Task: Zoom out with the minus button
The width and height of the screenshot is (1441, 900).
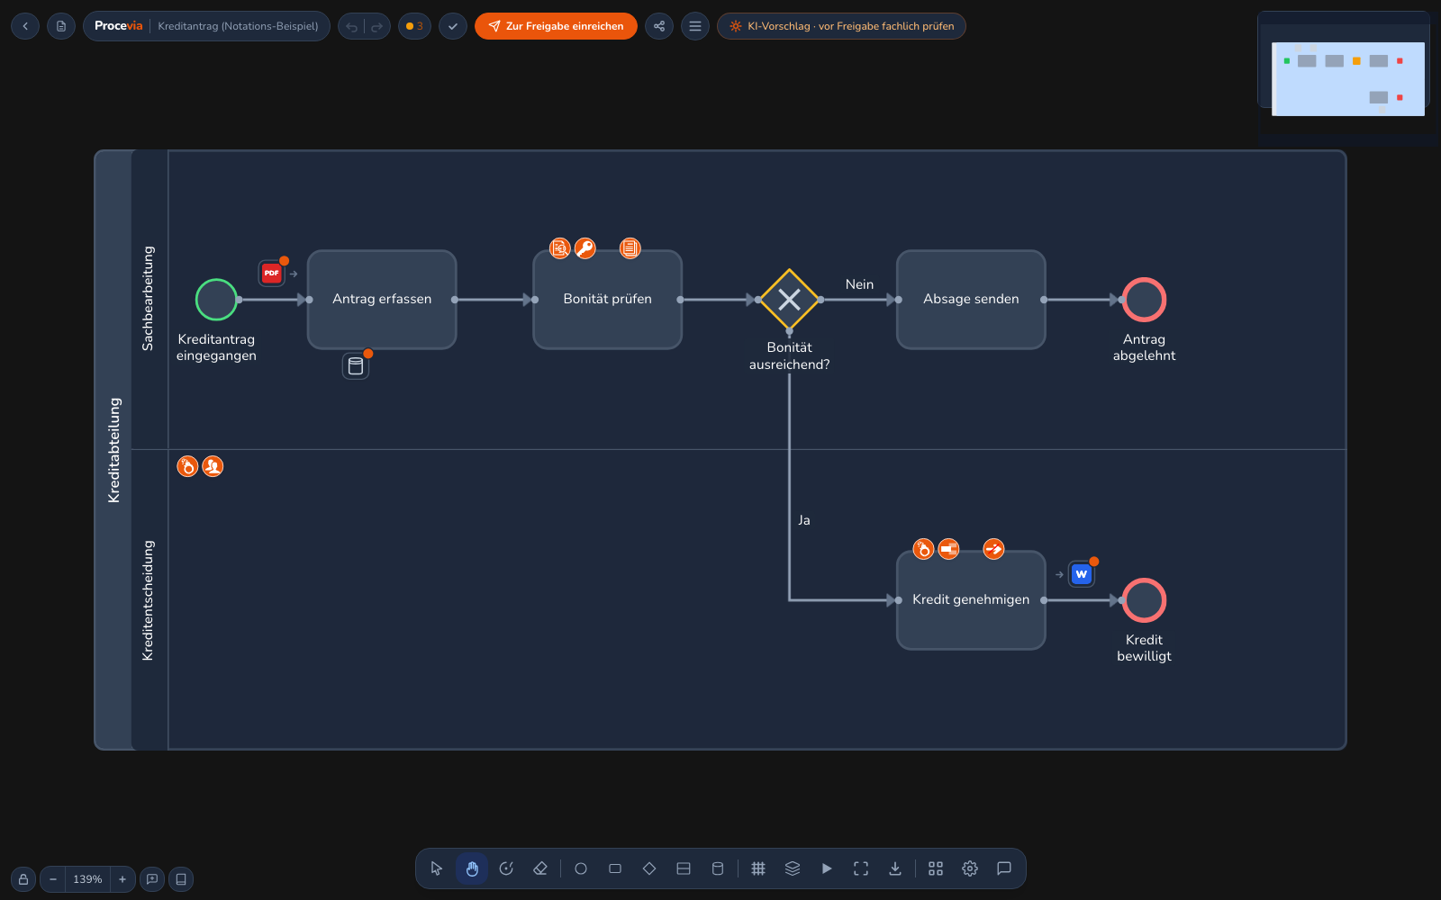Action: coord(53,879)
